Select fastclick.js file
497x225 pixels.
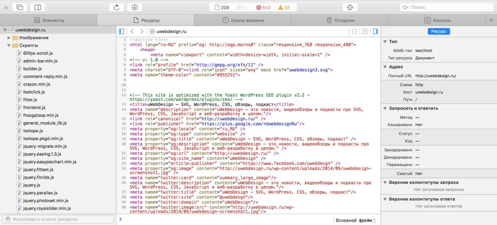[x=34, y=92]
